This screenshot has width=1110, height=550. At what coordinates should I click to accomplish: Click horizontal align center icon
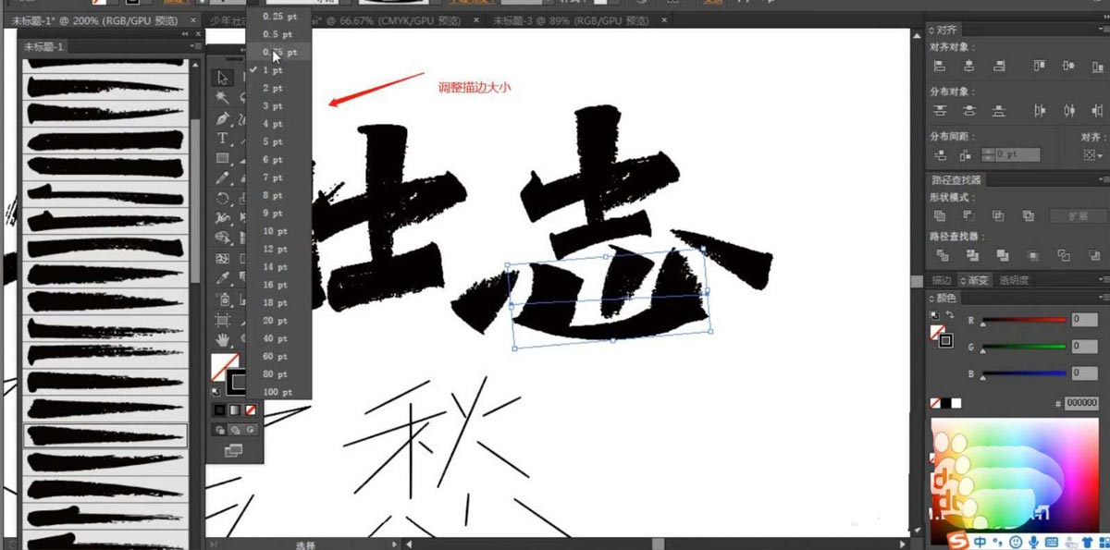coord(968,66)
